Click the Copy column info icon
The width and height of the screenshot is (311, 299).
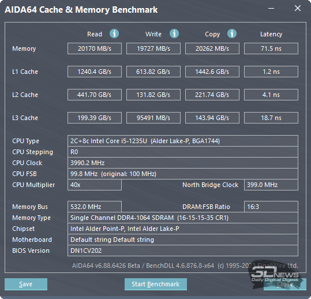tap(232, 33)
